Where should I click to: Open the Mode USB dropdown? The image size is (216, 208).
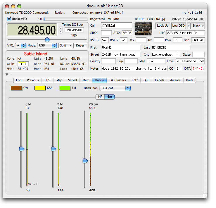coord(47,46)
